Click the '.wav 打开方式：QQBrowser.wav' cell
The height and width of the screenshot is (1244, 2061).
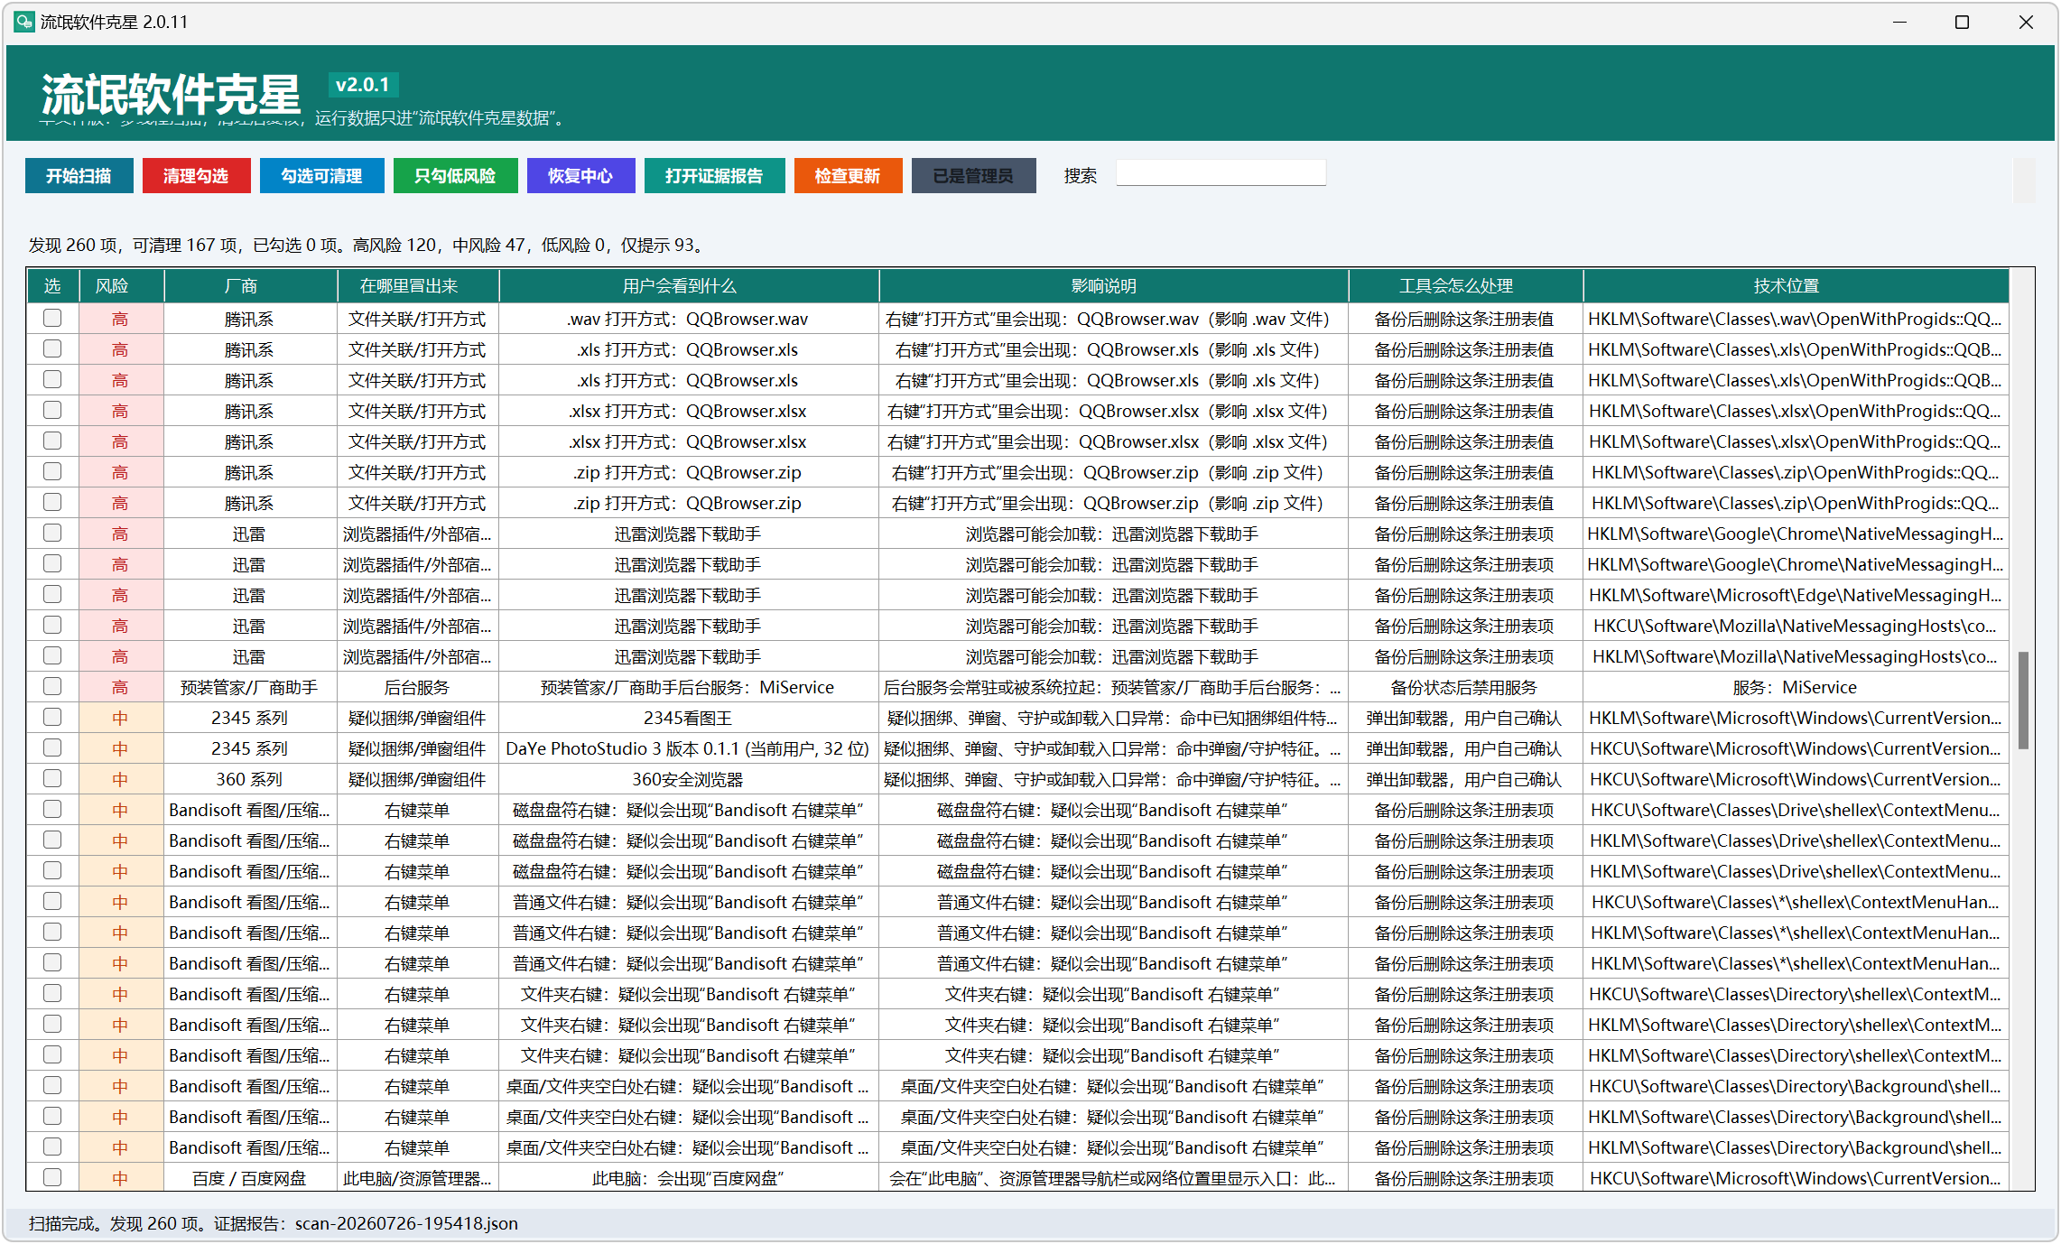[x=689, y=319]
